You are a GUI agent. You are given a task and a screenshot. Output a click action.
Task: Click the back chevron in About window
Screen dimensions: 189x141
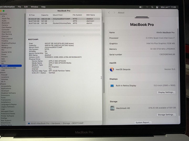tap(109, 13)
